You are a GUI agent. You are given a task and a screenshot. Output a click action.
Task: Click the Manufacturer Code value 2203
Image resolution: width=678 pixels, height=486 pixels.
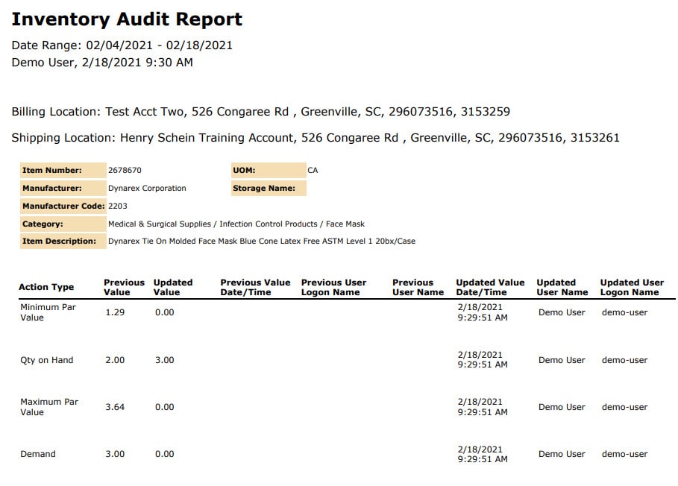(x=118, y=206)
